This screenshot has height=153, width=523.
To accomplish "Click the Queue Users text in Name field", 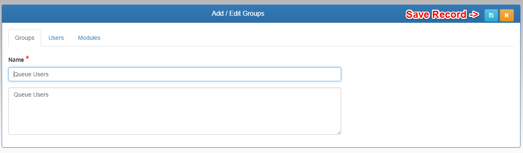I will pyautogui.click(x=31, y=74).
